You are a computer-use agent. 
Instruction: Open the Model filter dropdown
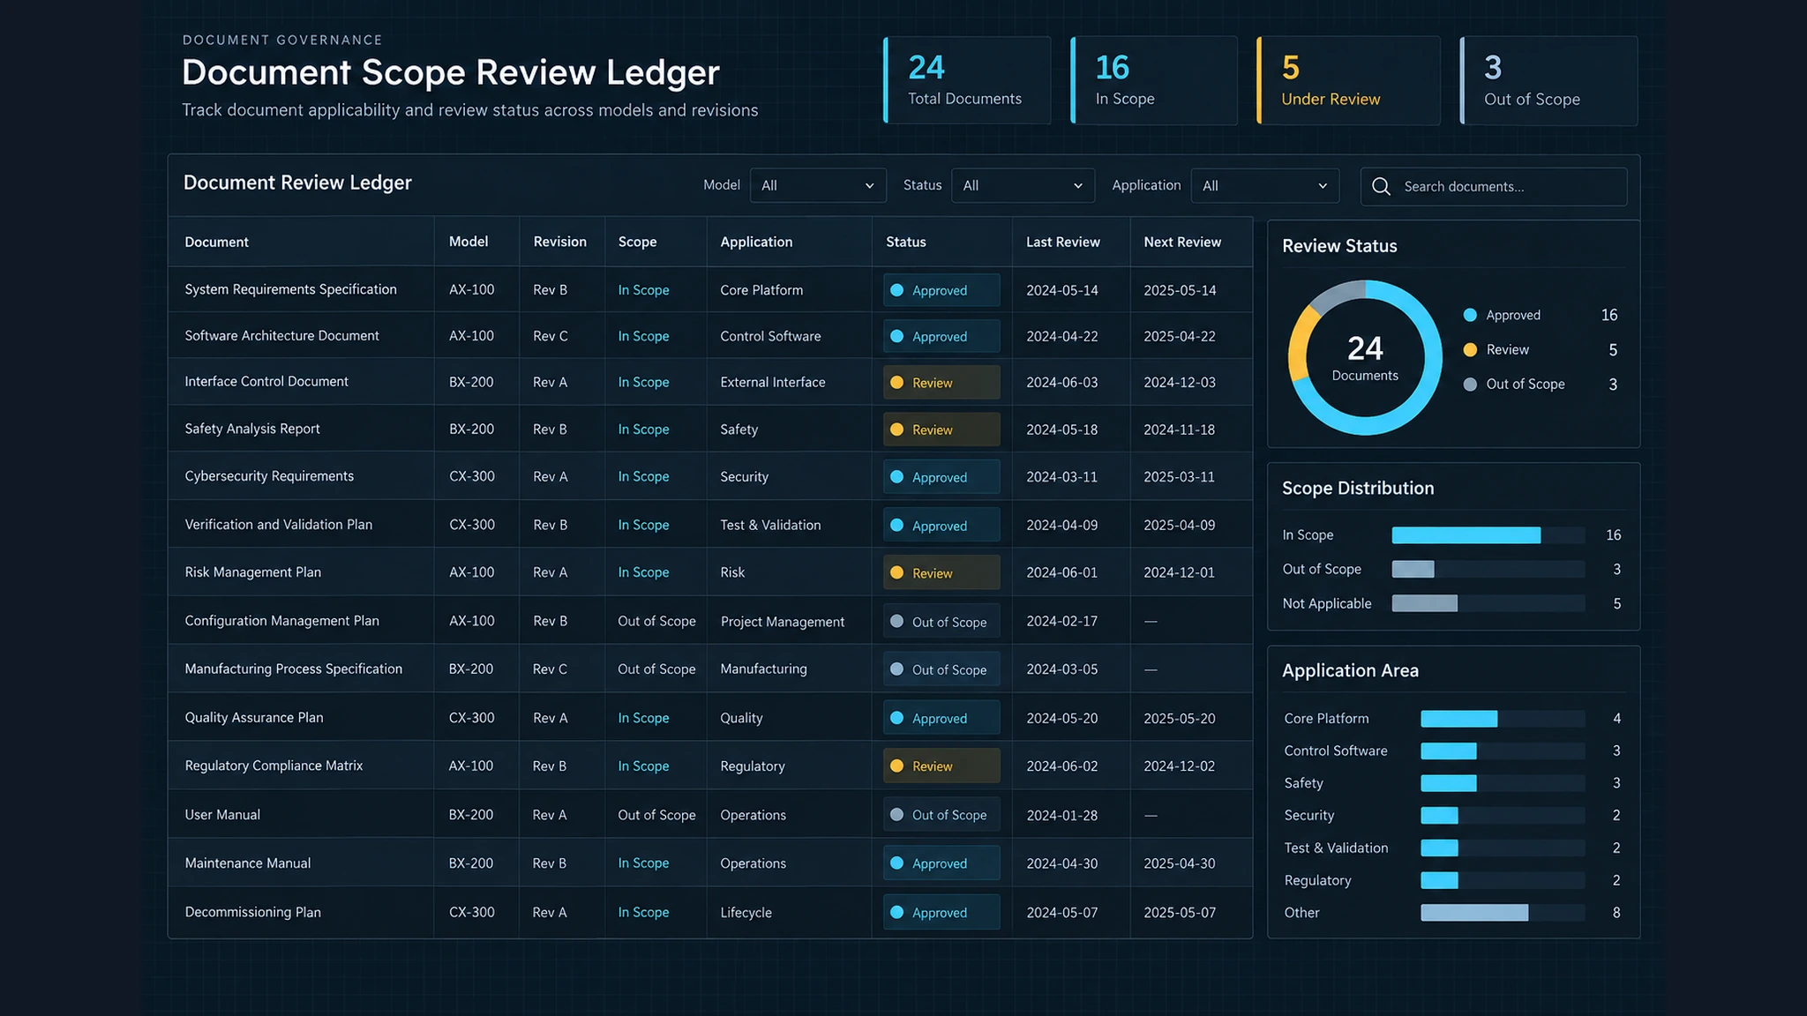click(818, 185)
